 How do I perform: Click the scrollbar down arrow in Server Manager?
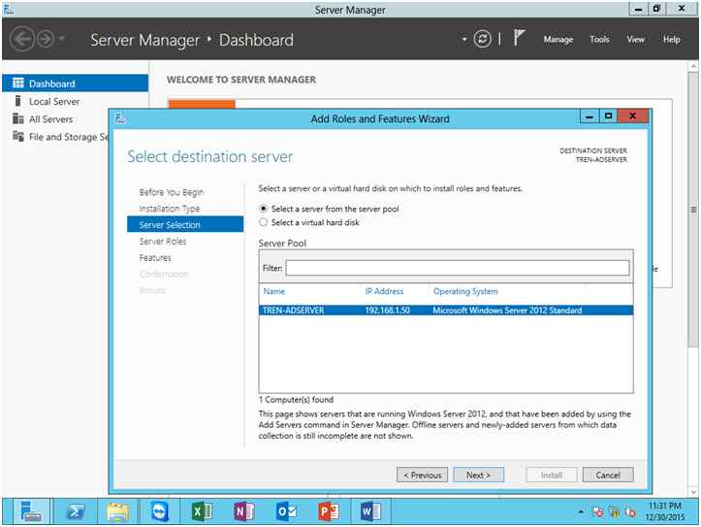[693, 492]
